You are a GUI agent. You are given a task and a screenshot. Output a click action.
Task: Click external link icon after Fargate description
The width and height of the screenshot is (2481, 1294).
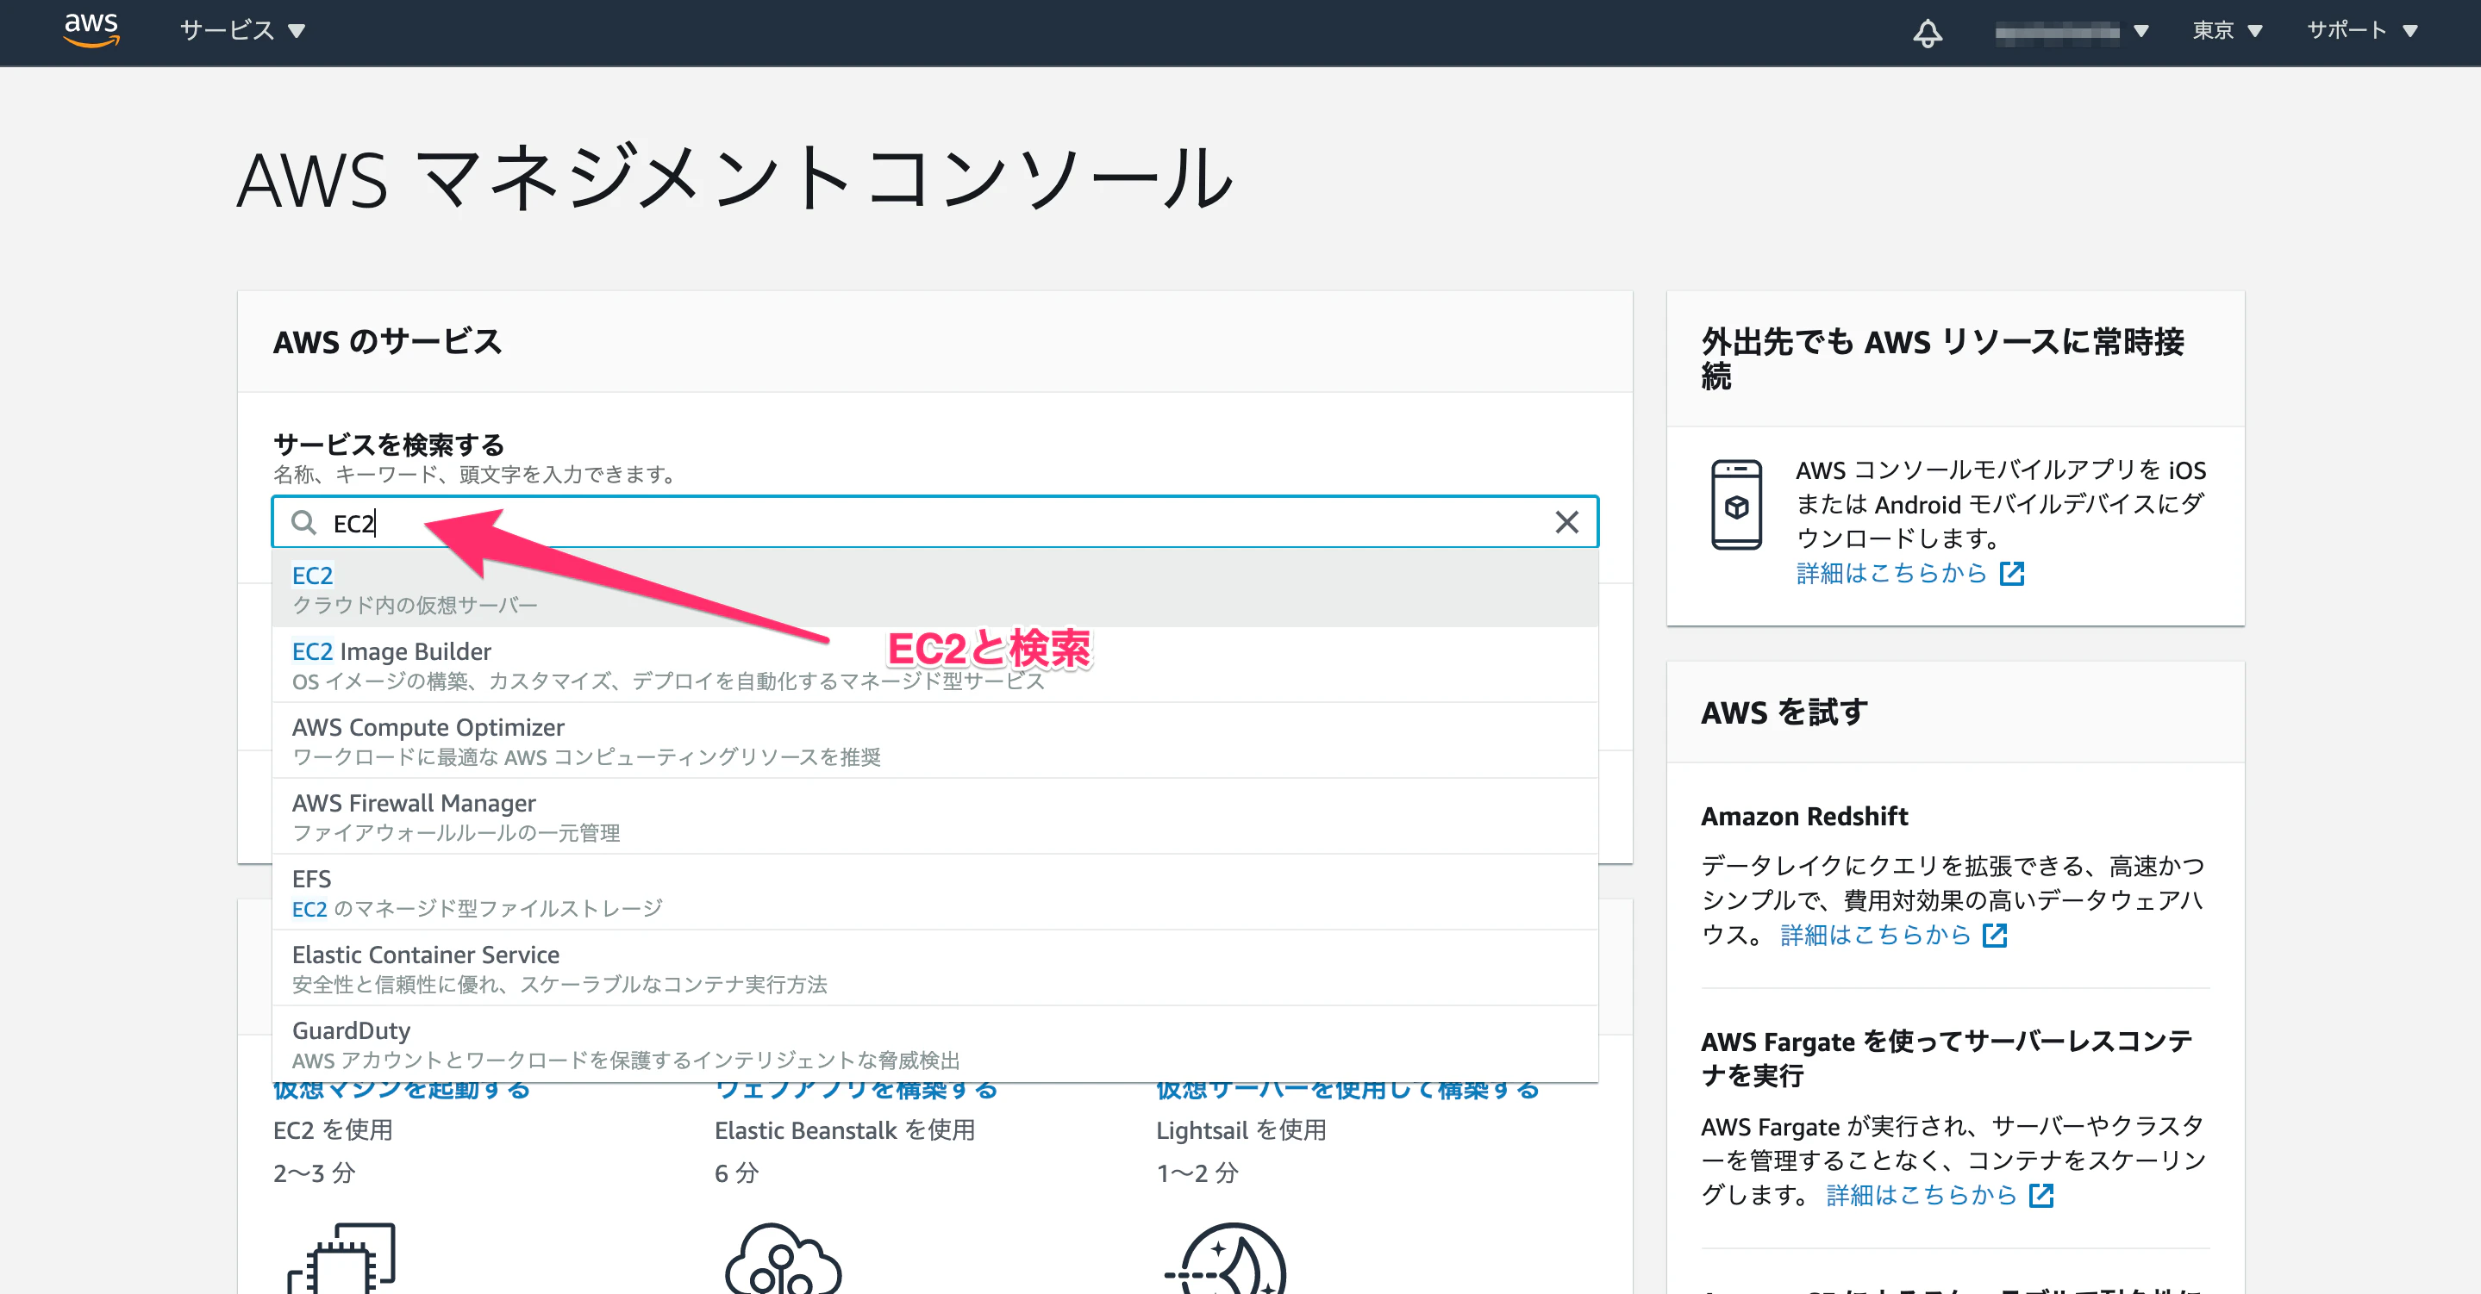point(2040,1195)
